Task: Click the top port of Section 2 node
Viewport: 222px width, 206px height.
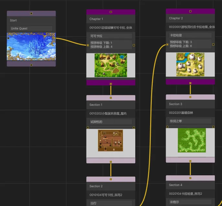Action: tap(111, 179)
